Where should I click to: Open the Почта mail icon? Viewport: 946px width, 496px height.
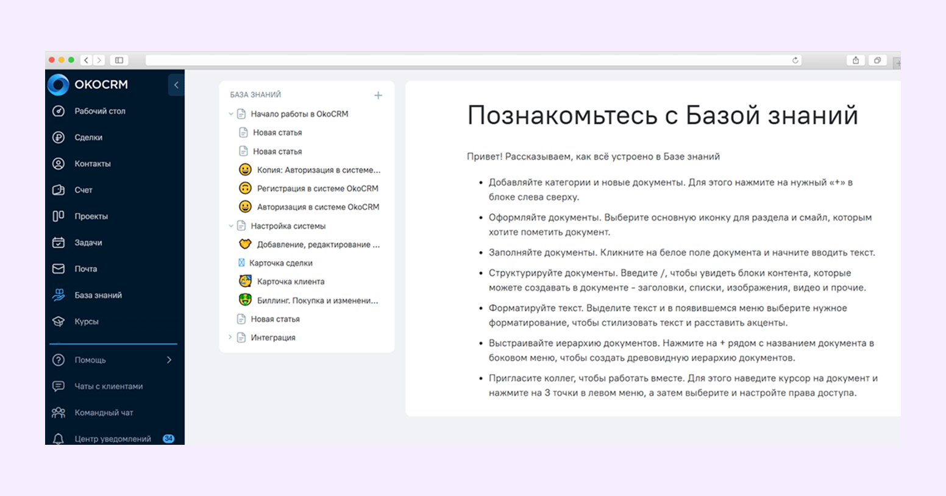(x=59, y=269)
